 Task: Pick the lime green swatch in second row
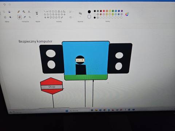[113, 14]
